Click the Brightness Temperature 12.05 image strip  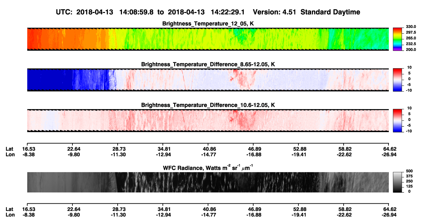[208, 39]
